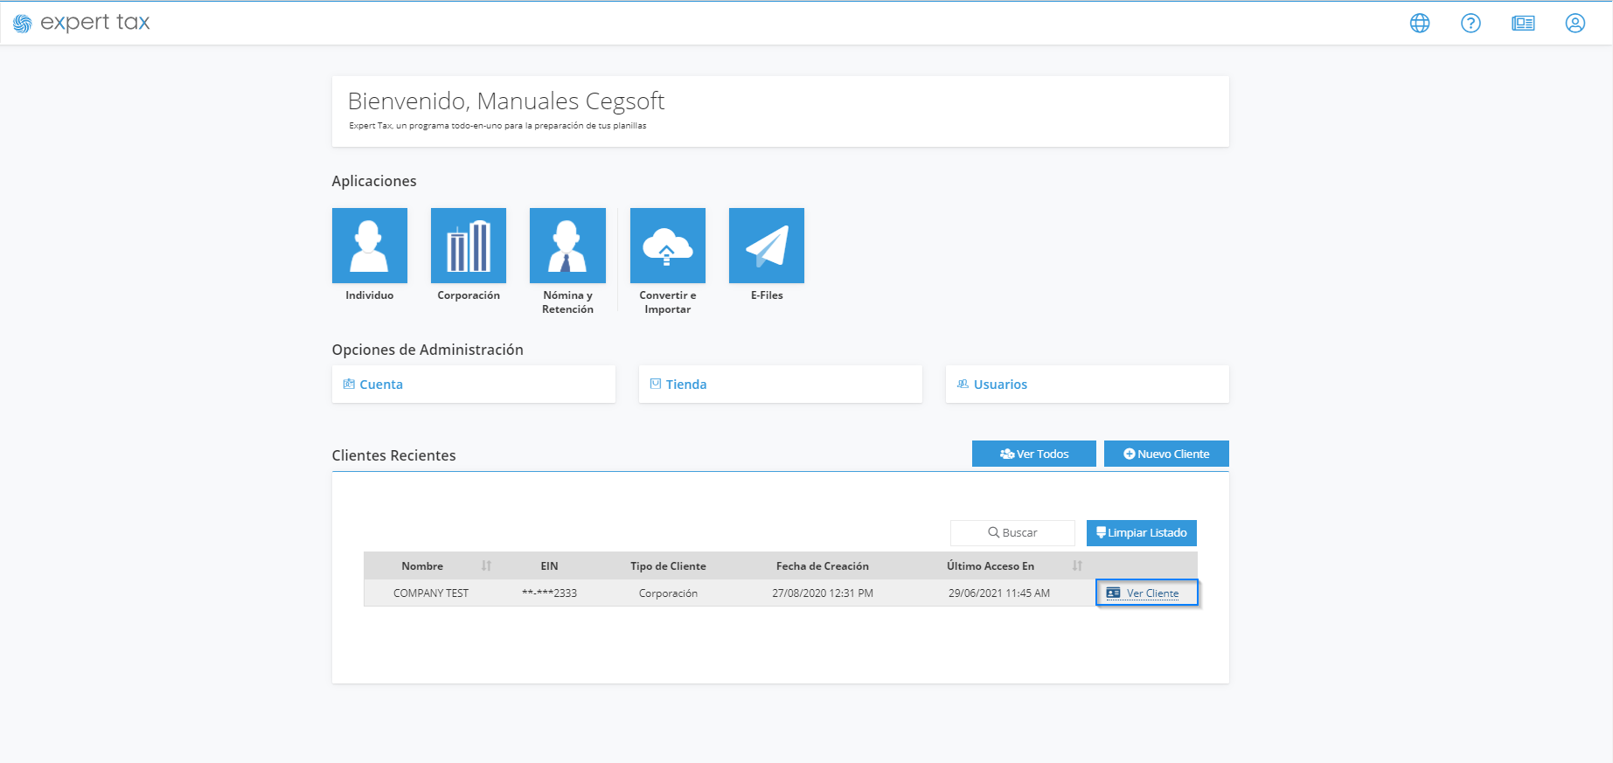1613x763 pixels.
Task: Open the Usuarios administration option
Action: [1088, 385]
